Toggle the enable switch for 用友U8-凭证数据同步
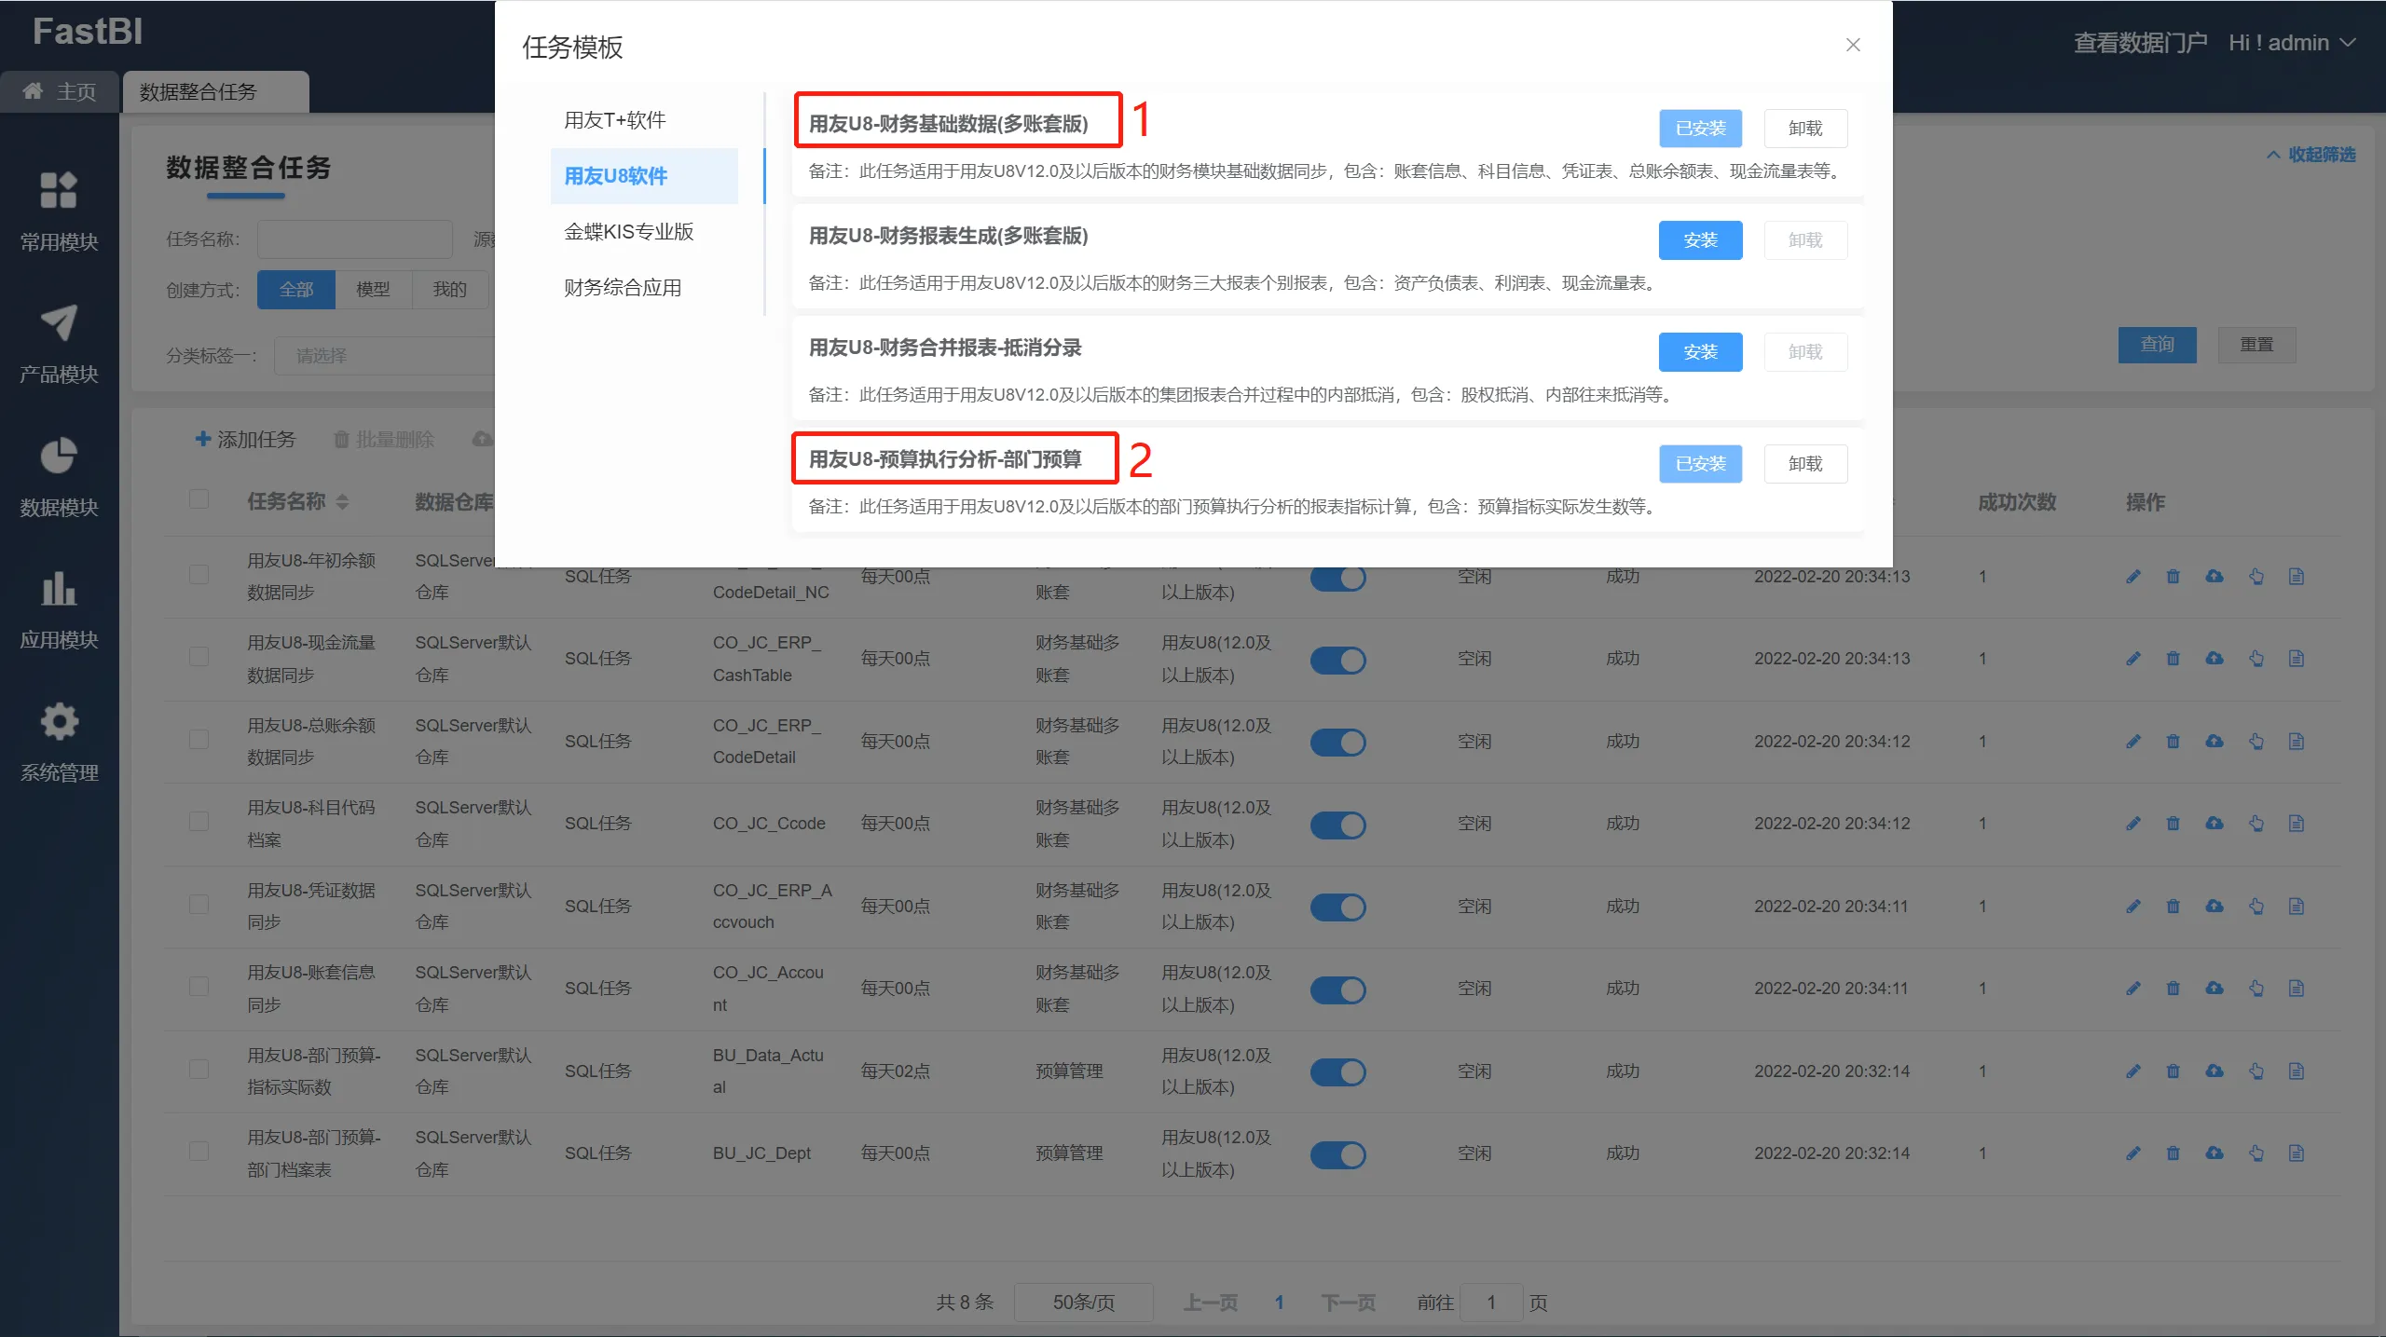The height and width of the screenshot is (1337, 2386). [x=1337, y=907]
